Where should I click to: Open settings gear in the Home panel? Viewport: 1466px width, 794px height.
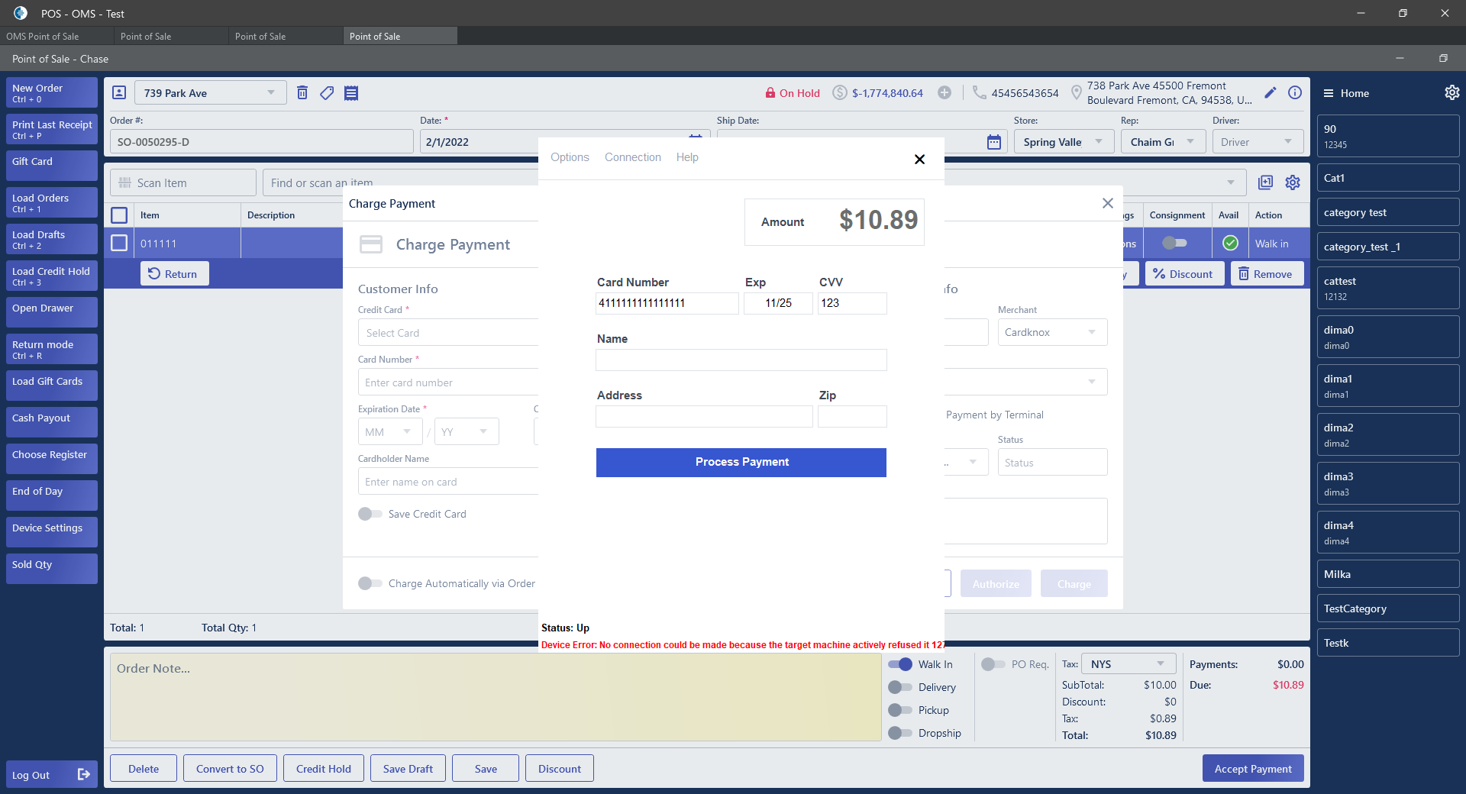[1451, 92]
